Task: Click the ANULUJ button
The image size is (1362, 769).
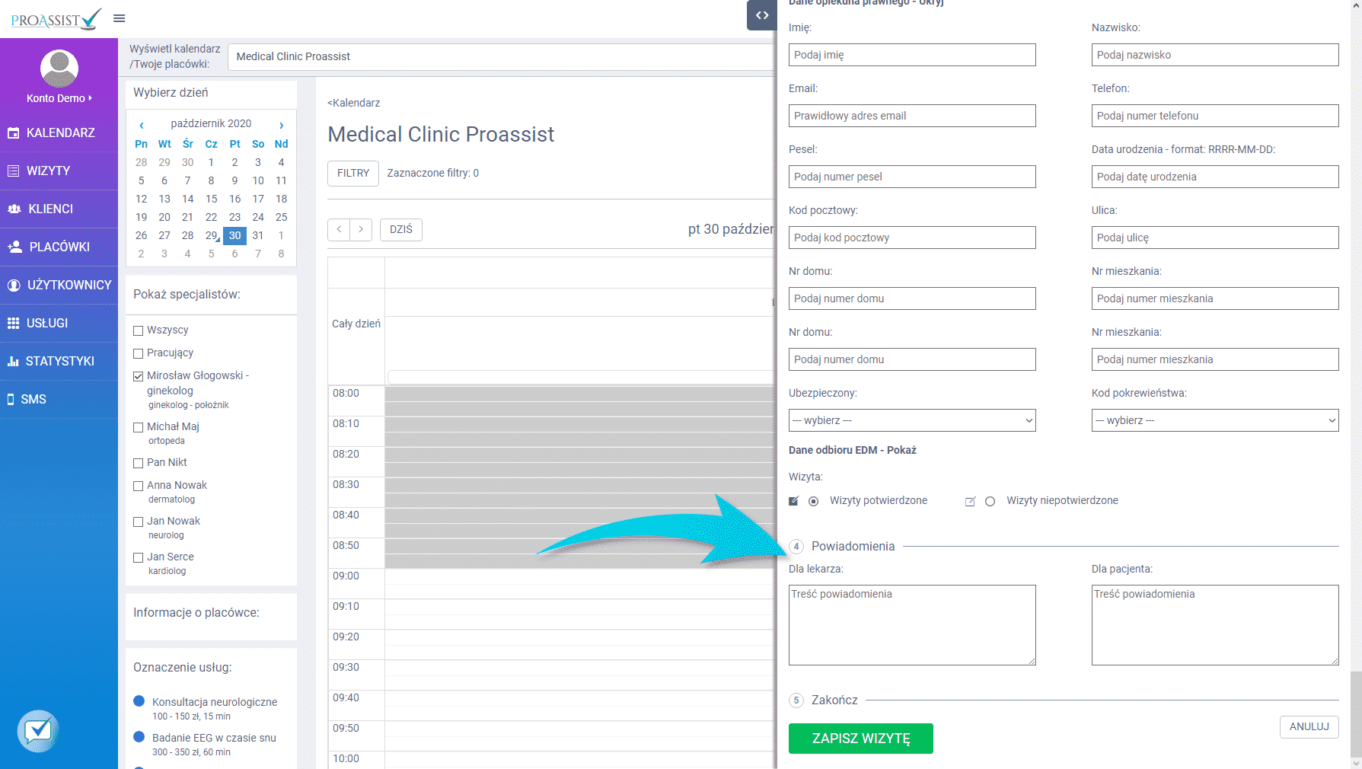Action: tap(1309, 726)
